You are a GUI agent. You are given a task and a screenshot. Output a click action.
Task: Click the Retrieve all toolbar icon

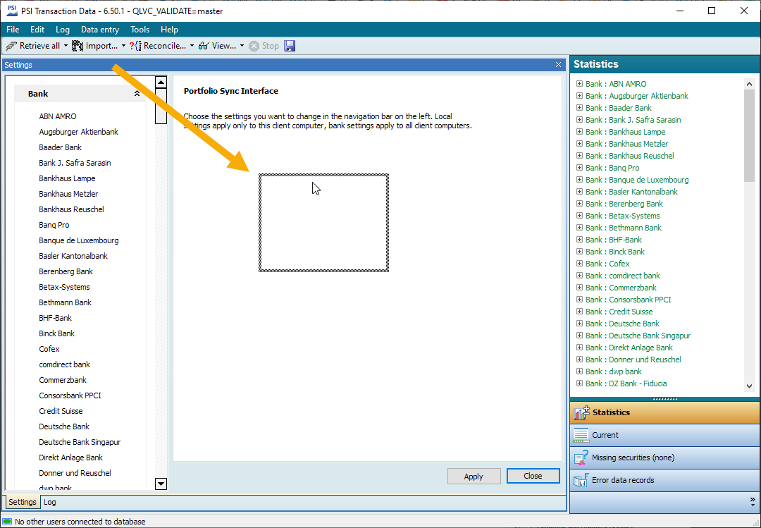(x=11, y=46)
